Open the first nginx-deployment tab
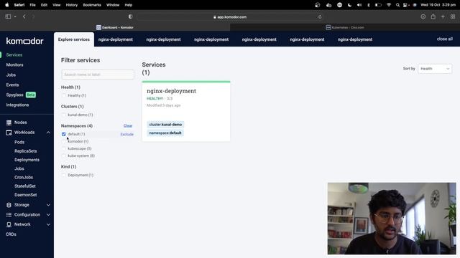Image resolution: width=460 pixels, height=258 pixels. 116,39
